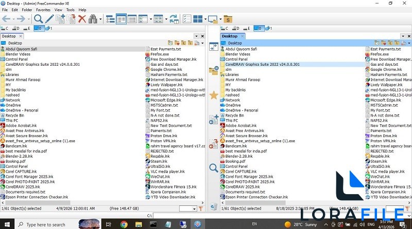Open the left status bar filter combo box
The width and height of the screenshot is (412, 229).
click(x=188, y=208)
